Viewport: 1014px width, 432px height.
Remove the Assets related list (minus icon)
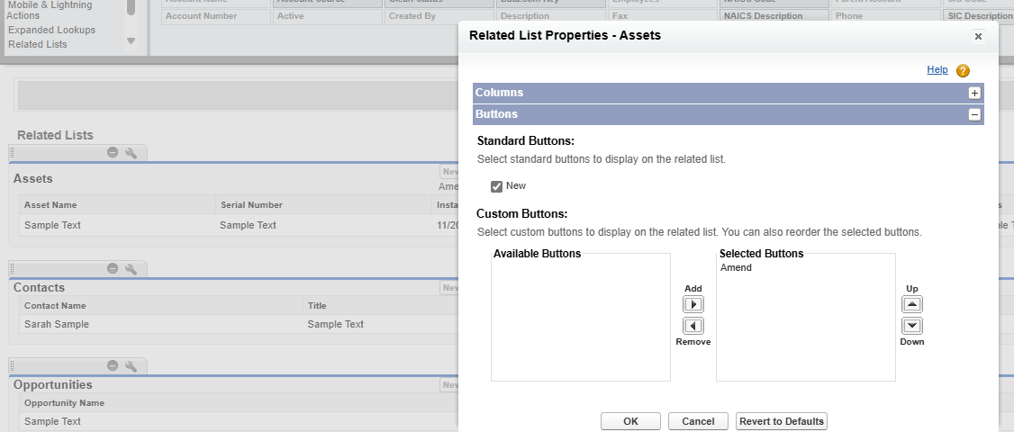113,153
